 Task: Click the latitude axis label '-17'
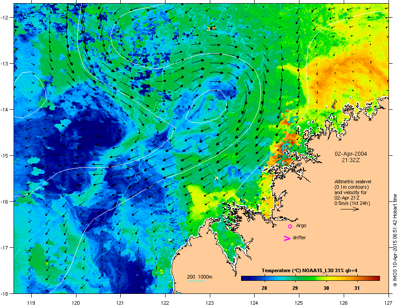(5, 247)
